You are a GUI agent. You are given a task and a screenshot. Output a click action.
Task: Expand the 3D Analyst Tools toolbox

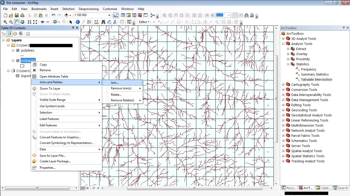(x=283, y=39)
